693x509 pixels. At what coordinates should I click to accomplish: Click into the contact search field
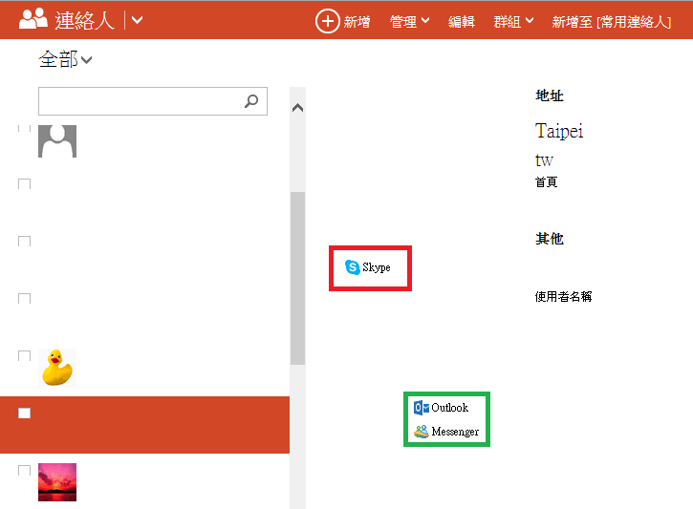153,101
